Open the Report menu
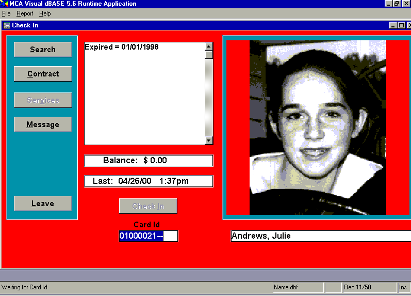The height and width of the screenshot is (296, 411). (25, 13)
